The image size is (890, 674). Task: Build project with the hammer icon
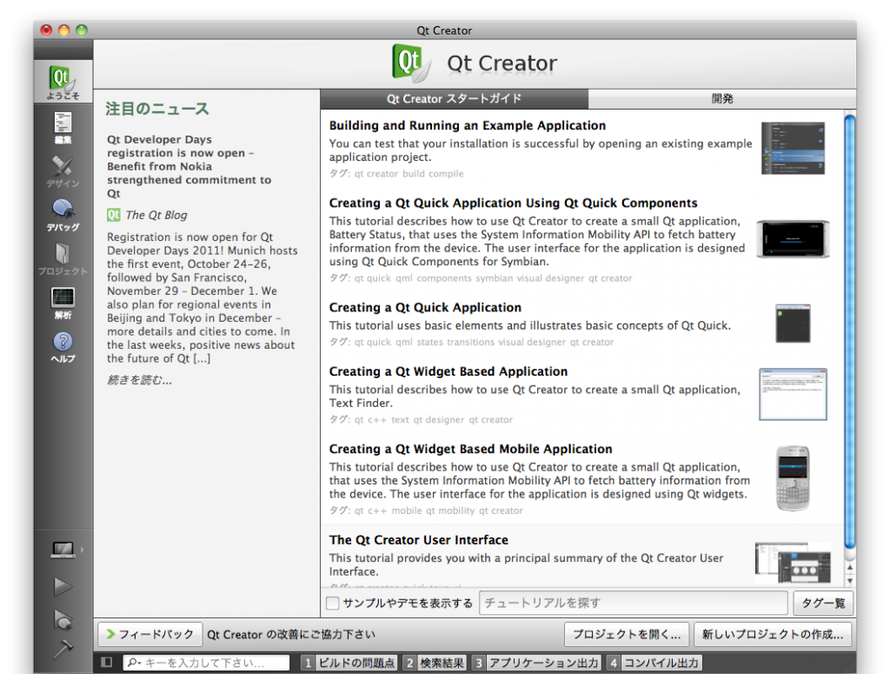click(x=63, y=649)
